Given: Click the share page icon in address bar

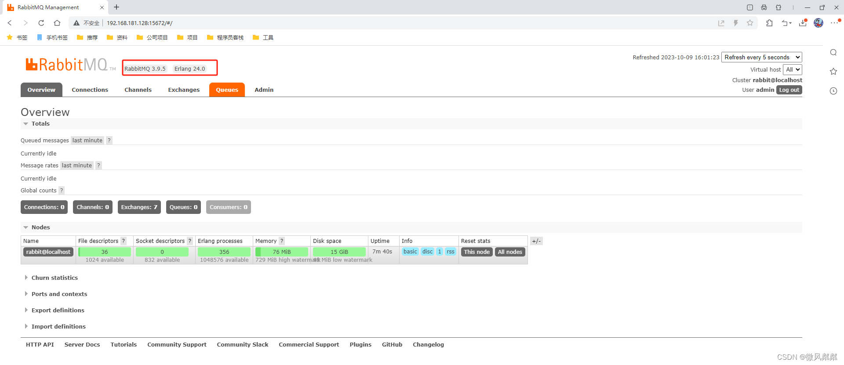Looking at the screenshot, I should point(721,23).
